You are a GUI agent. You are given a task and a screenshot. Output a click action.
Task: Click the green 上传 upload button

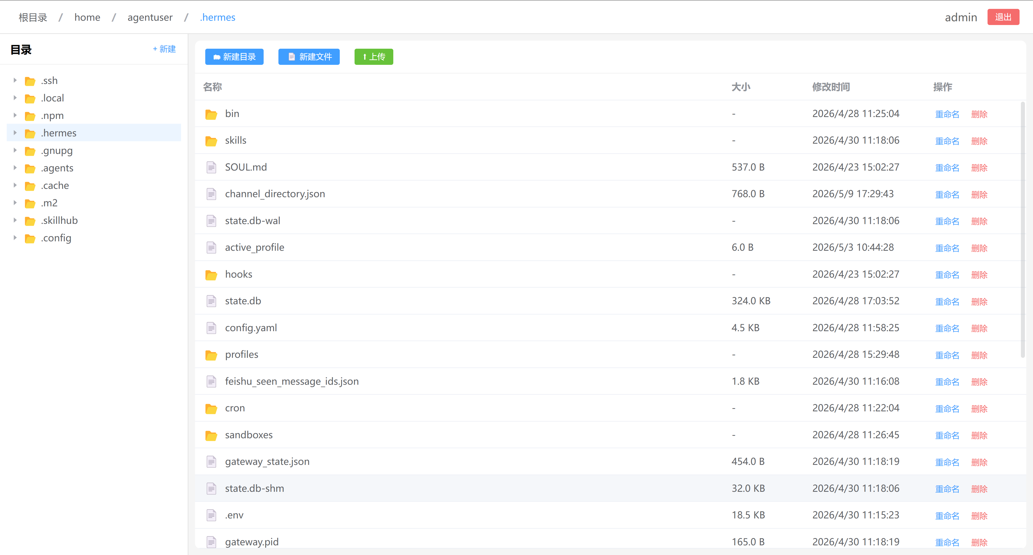point(374,56)
